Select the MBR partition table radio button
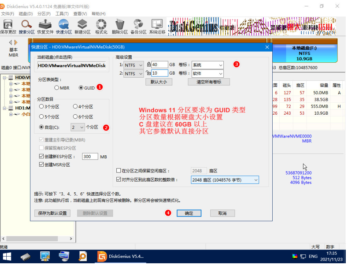The image size is (348, 267). coord(57,88)
